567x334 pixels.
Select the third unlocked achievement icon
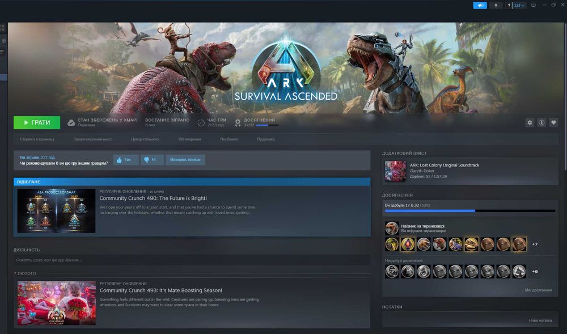(x=424, y=244)
